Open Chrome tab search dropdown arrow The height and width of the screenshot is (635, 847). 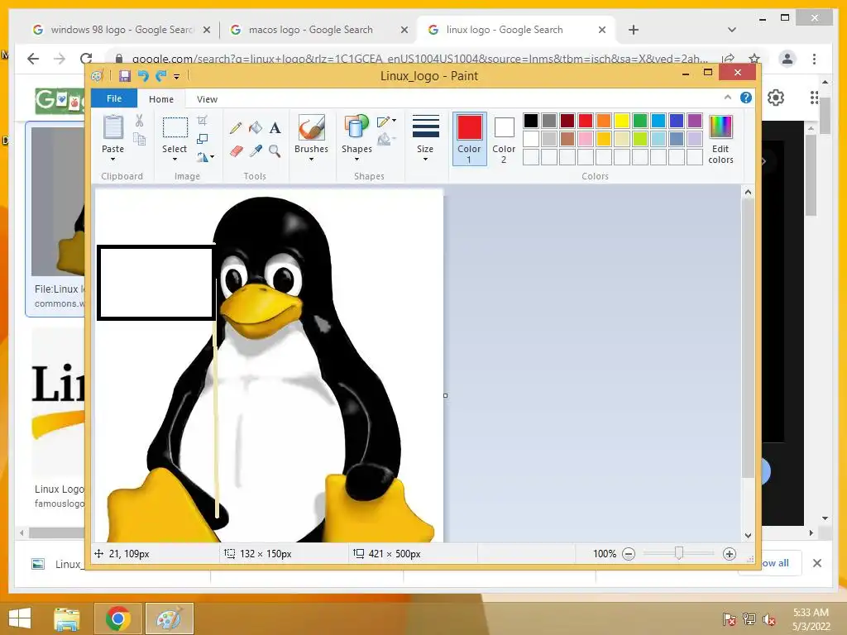732,30
